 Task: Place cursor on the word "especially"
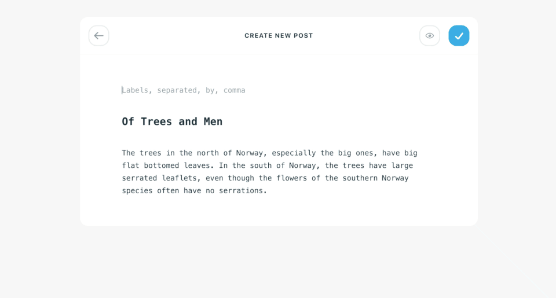click(x=294, y=153)
